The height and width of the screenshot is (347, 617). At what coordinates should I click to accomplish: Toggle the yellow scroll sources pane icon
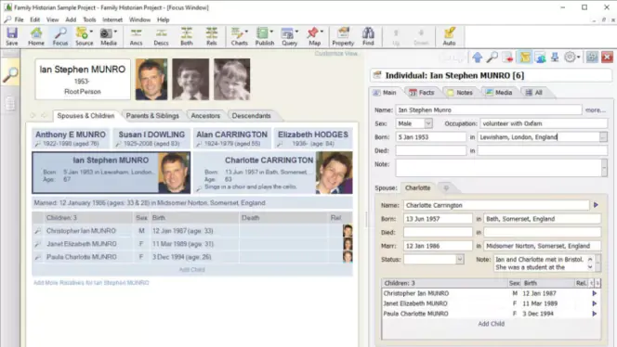[x=524, y=58]
